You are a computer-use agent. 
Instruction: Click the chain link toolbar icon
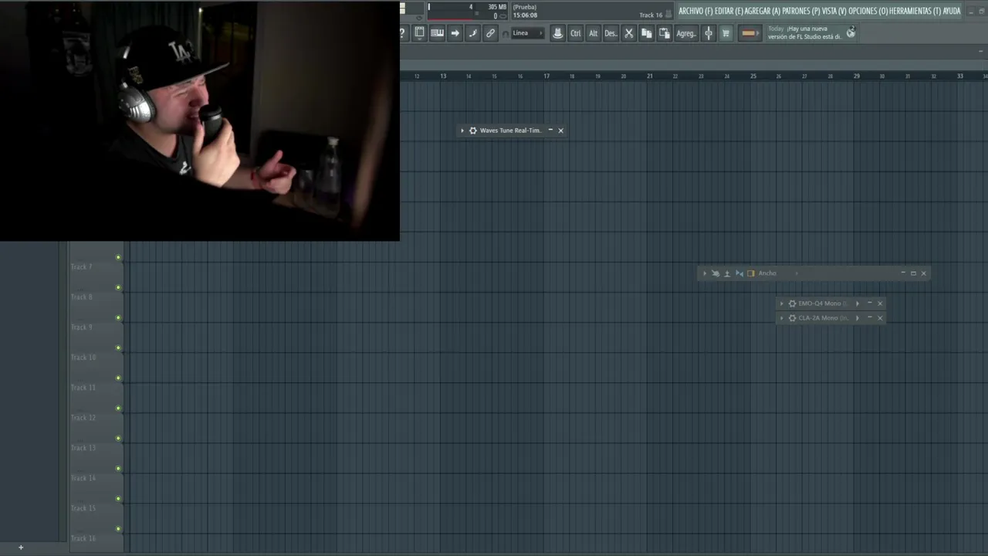(x=490, y=33)
